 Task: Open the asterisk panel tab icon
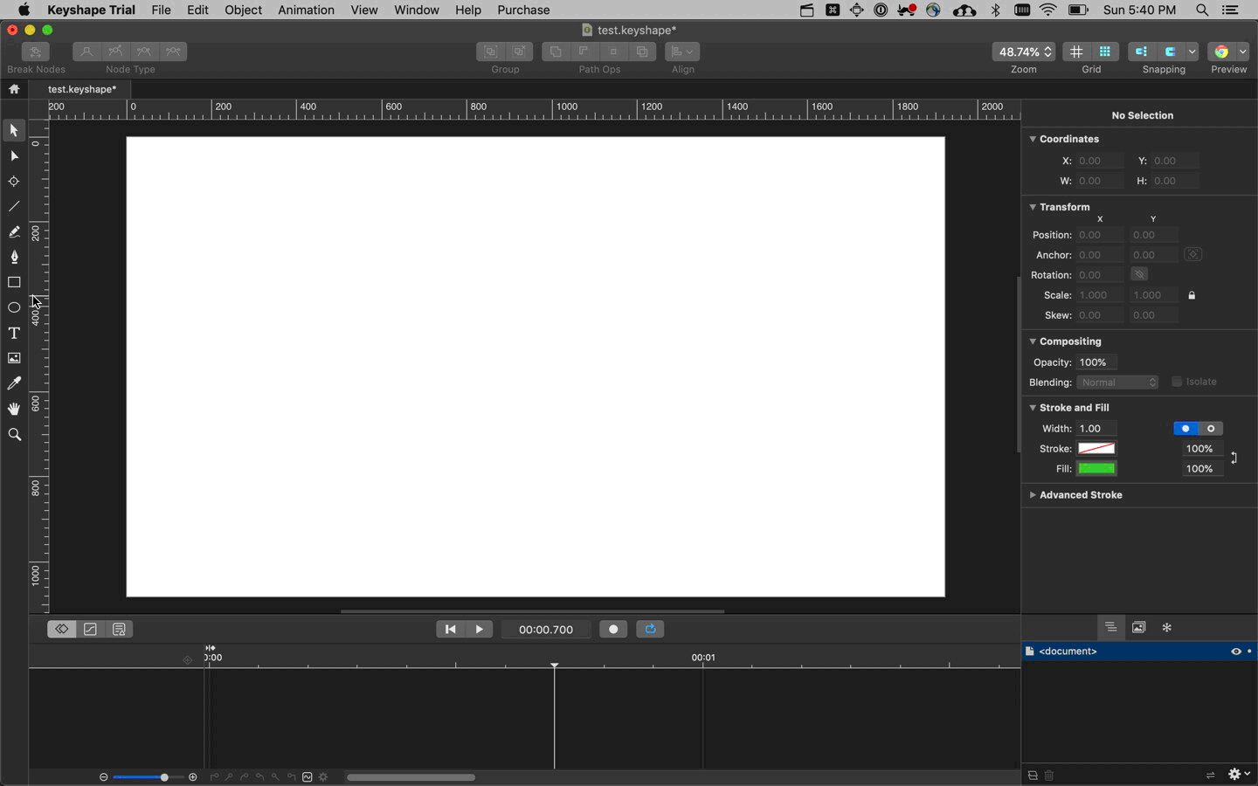[1166, 627]
